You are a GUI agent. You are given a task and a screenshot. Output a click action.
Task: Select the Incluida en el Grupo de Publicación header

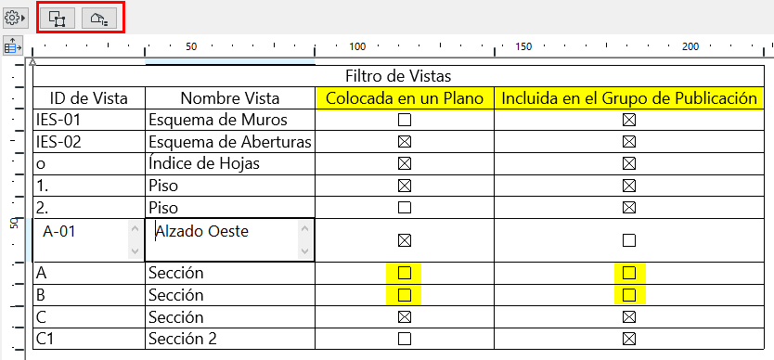click(x=629, y=98)
